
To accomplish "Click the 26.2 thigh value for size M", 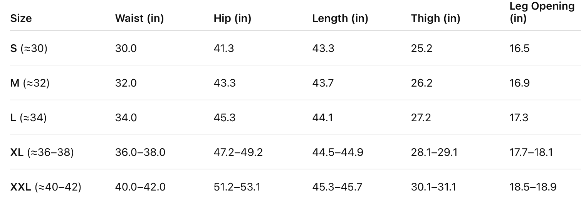I will (421, 83).
